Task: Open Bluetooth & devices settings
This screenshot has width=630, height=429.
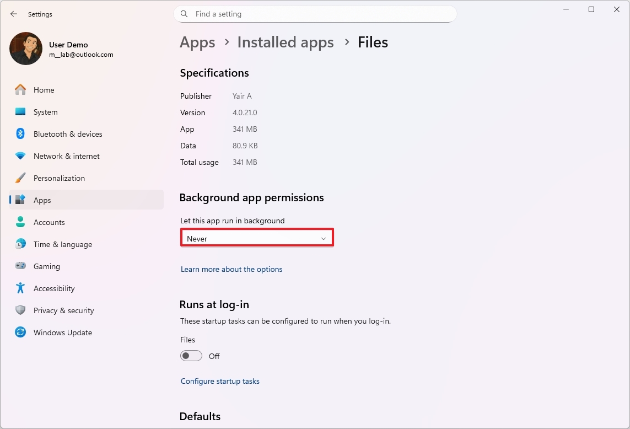Action: tap(20, 133)
